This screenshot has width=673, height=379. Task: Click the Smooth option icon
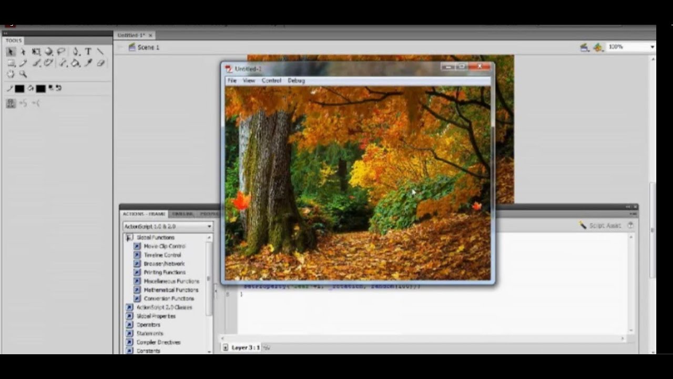click(23, 104)
